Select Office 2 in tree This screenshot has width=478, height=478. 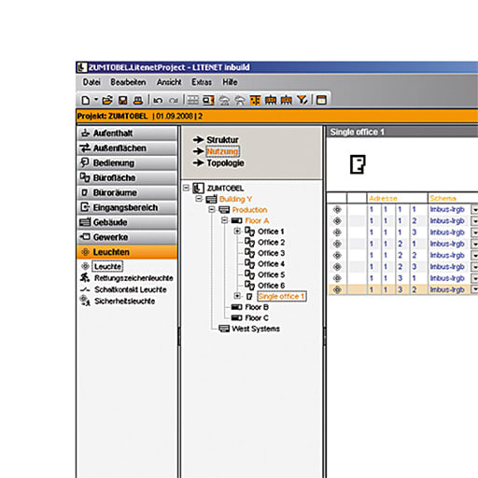coord(272,242)
